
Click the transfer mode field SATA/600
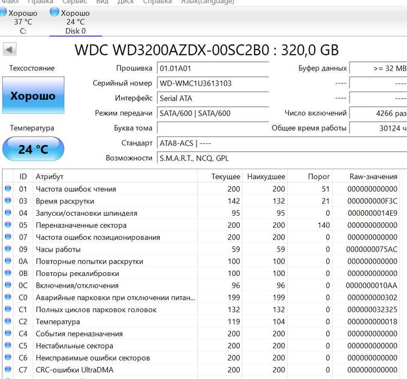tap(213, 113)
